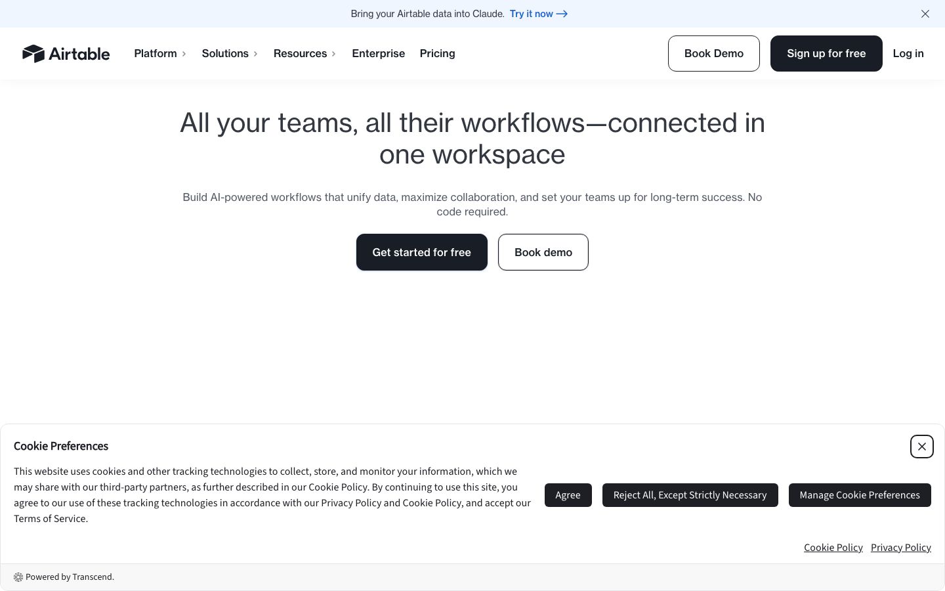Click the Transcend logo icon
Viewport: 945px width, 591px height.
(x=18, y=577)
